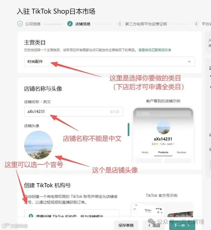Click the step 4 number circle
The height and width of the screenshot is (230, 211).
[196, 24]
